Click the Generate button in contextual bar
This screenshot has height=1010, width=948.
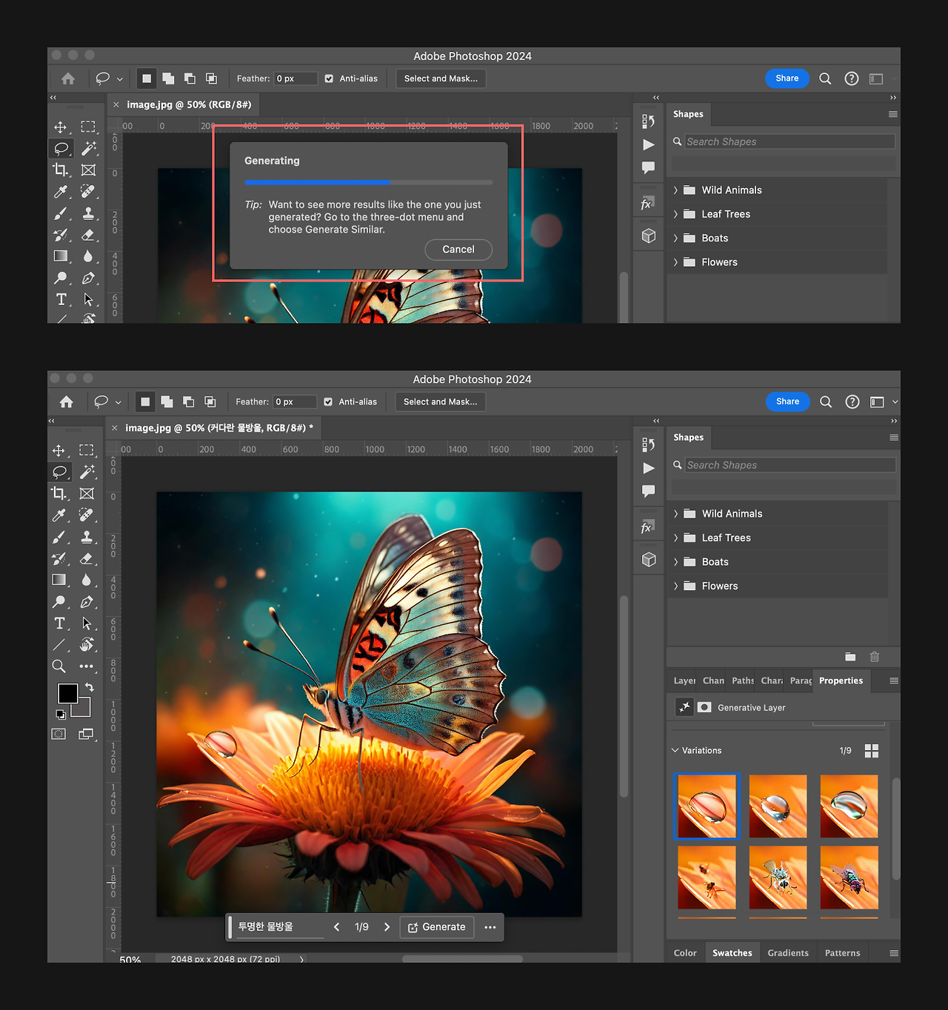click(x=437, y=927)
